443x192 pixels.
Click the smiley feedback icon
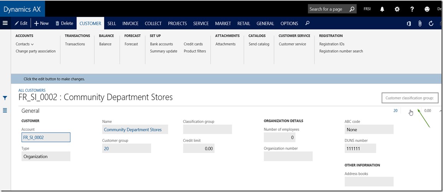point(427,9)
